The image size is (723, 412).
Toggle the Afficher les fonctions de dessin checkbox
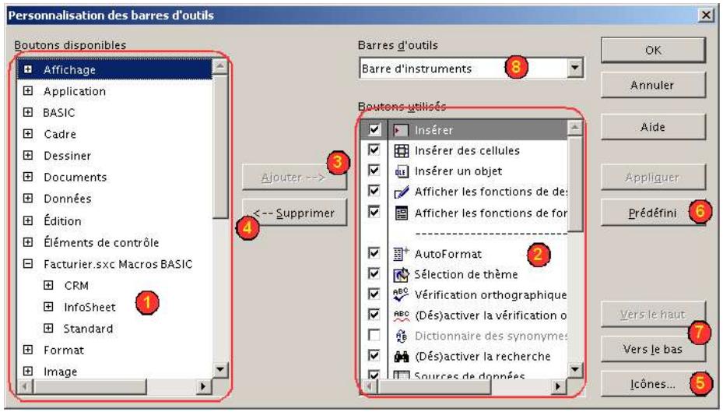coord(374,191)
